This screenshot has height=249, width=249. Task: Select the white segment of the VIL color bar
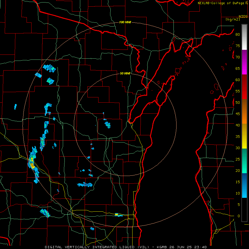pyautogui.click(x=244, y=37)
